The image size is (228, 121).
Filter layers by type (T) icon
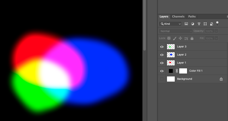tap(199, 24)
